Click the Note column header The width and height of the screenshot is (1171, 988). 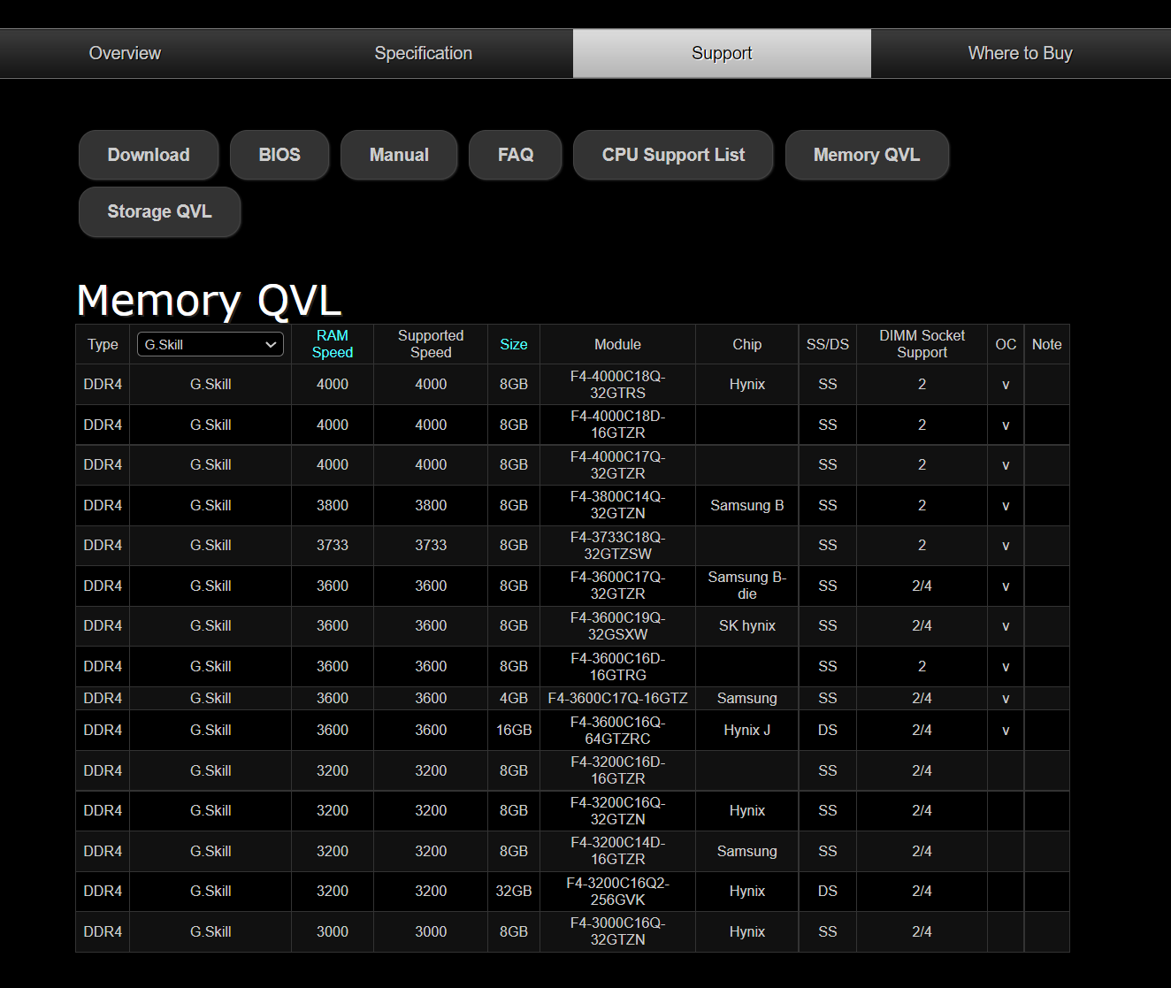[x=1047, y=344]
